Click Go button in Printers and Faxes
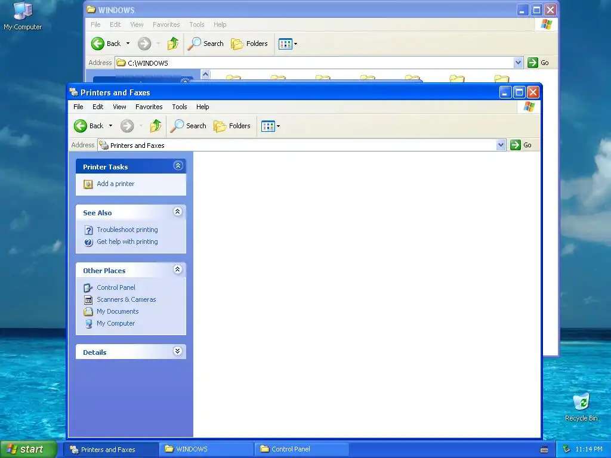611x458 pixels. click(521, 145)
